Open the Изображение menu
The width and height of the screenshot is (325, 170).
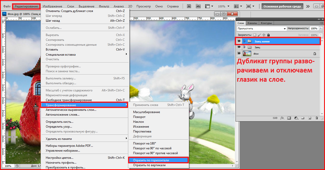click(52, 6)
